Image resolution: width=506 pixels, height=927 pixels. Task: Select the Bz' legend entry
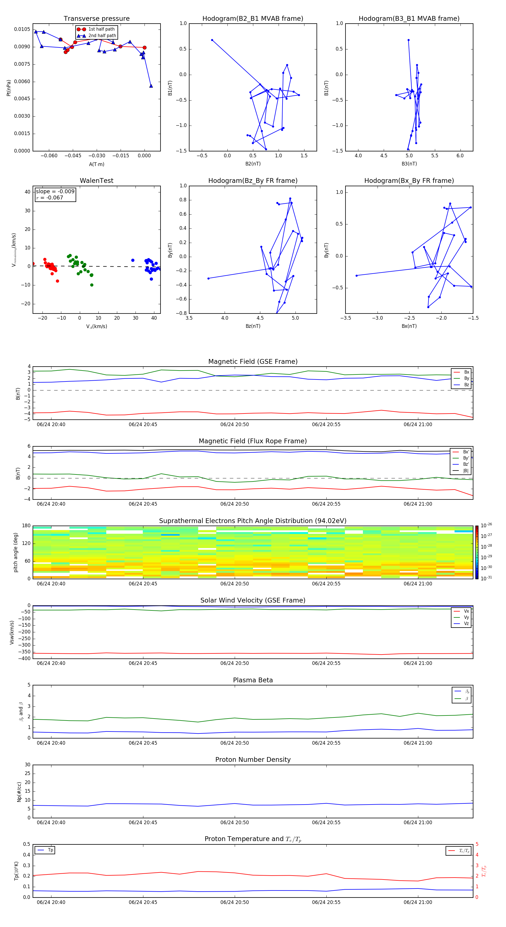(x=461, y=464)
